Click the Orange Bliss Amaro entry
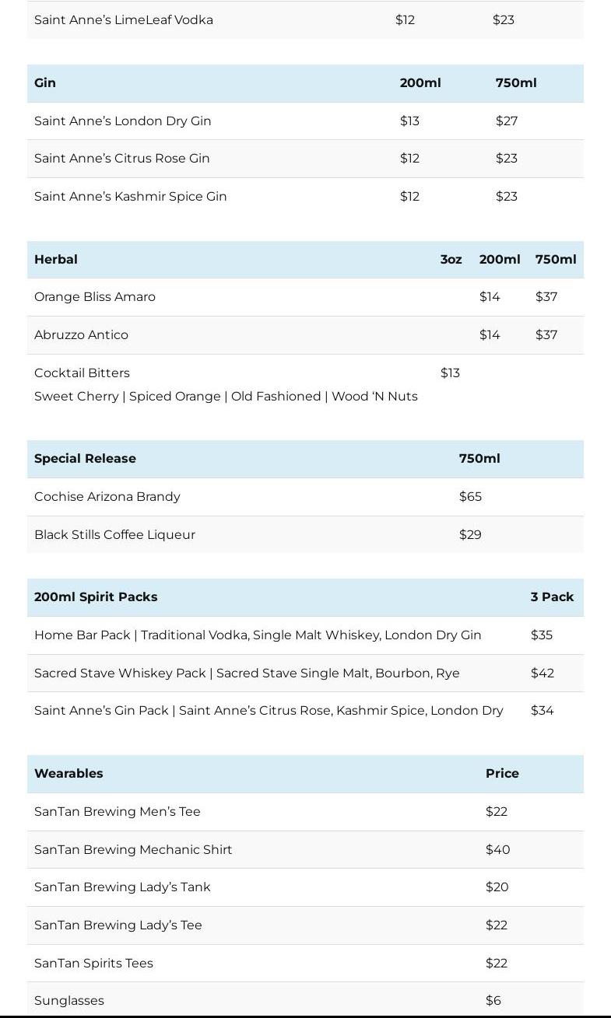 click(95, 297)
